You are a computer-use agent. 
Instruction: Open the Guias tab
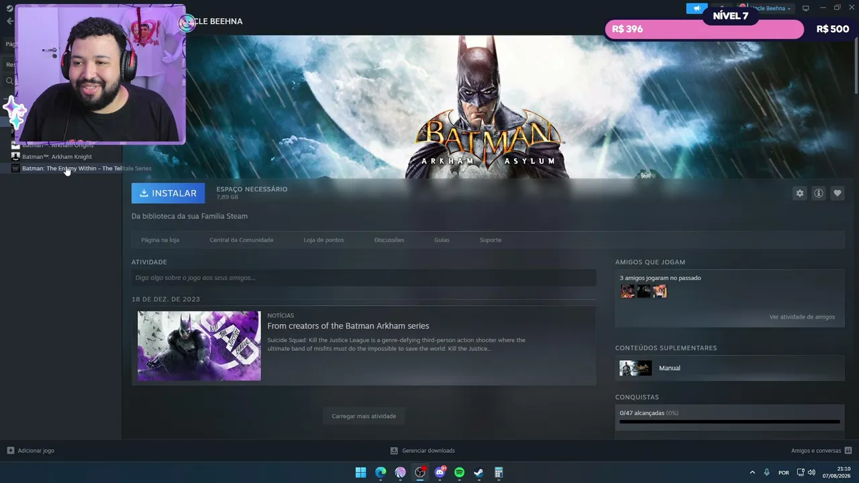[x=442, y=240]
